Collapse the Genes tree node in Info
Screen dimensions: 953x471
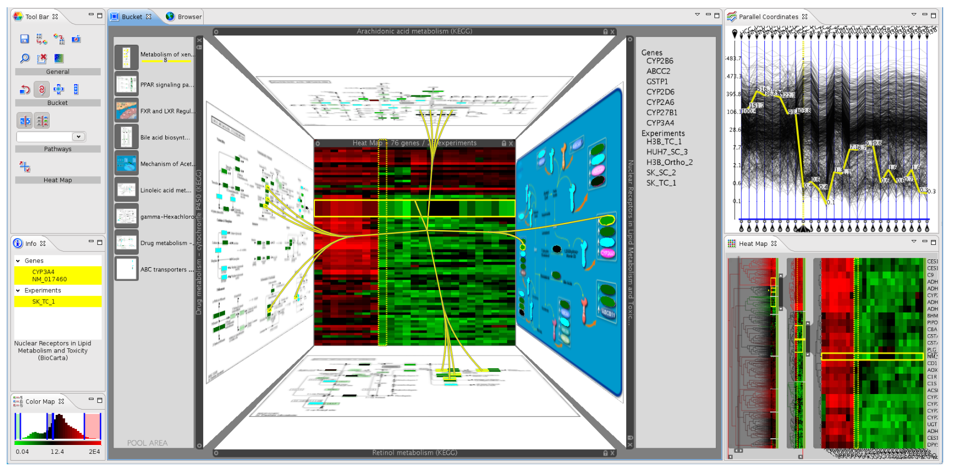point(18,261)
